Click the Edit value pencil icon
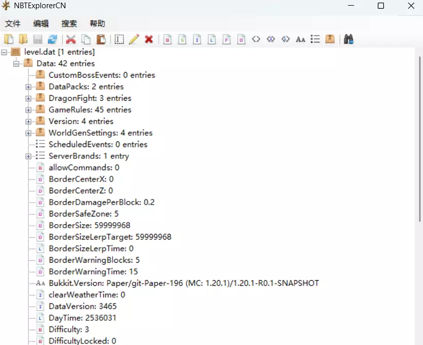This screenshot has height=345, width=423. [x=134, y=39]
